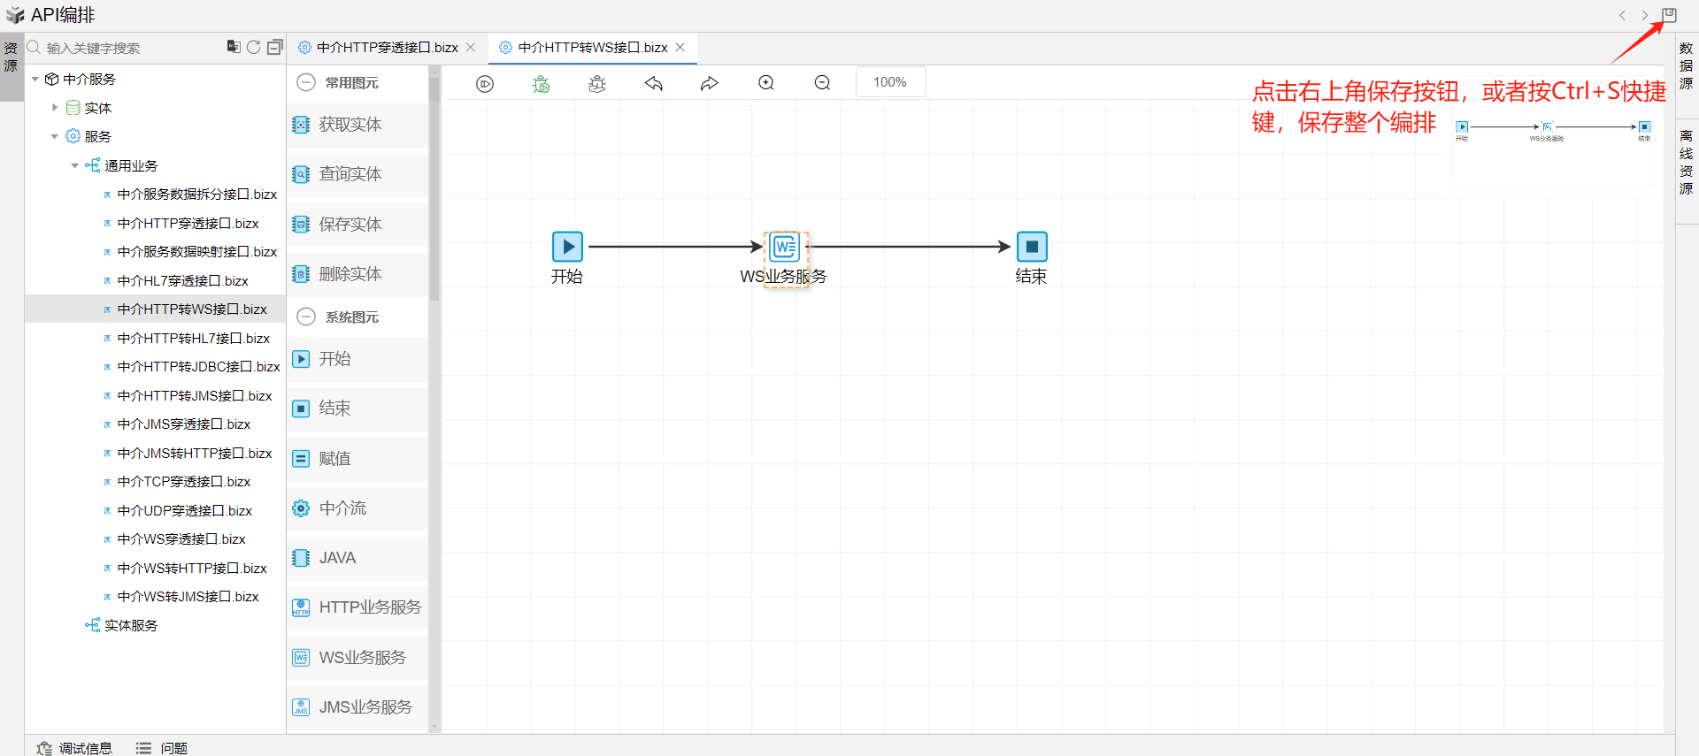This screenshot has height=756, width=1699.
Task: Collapse the 中介服务 root tree node
Action: (x=35, y=80)
